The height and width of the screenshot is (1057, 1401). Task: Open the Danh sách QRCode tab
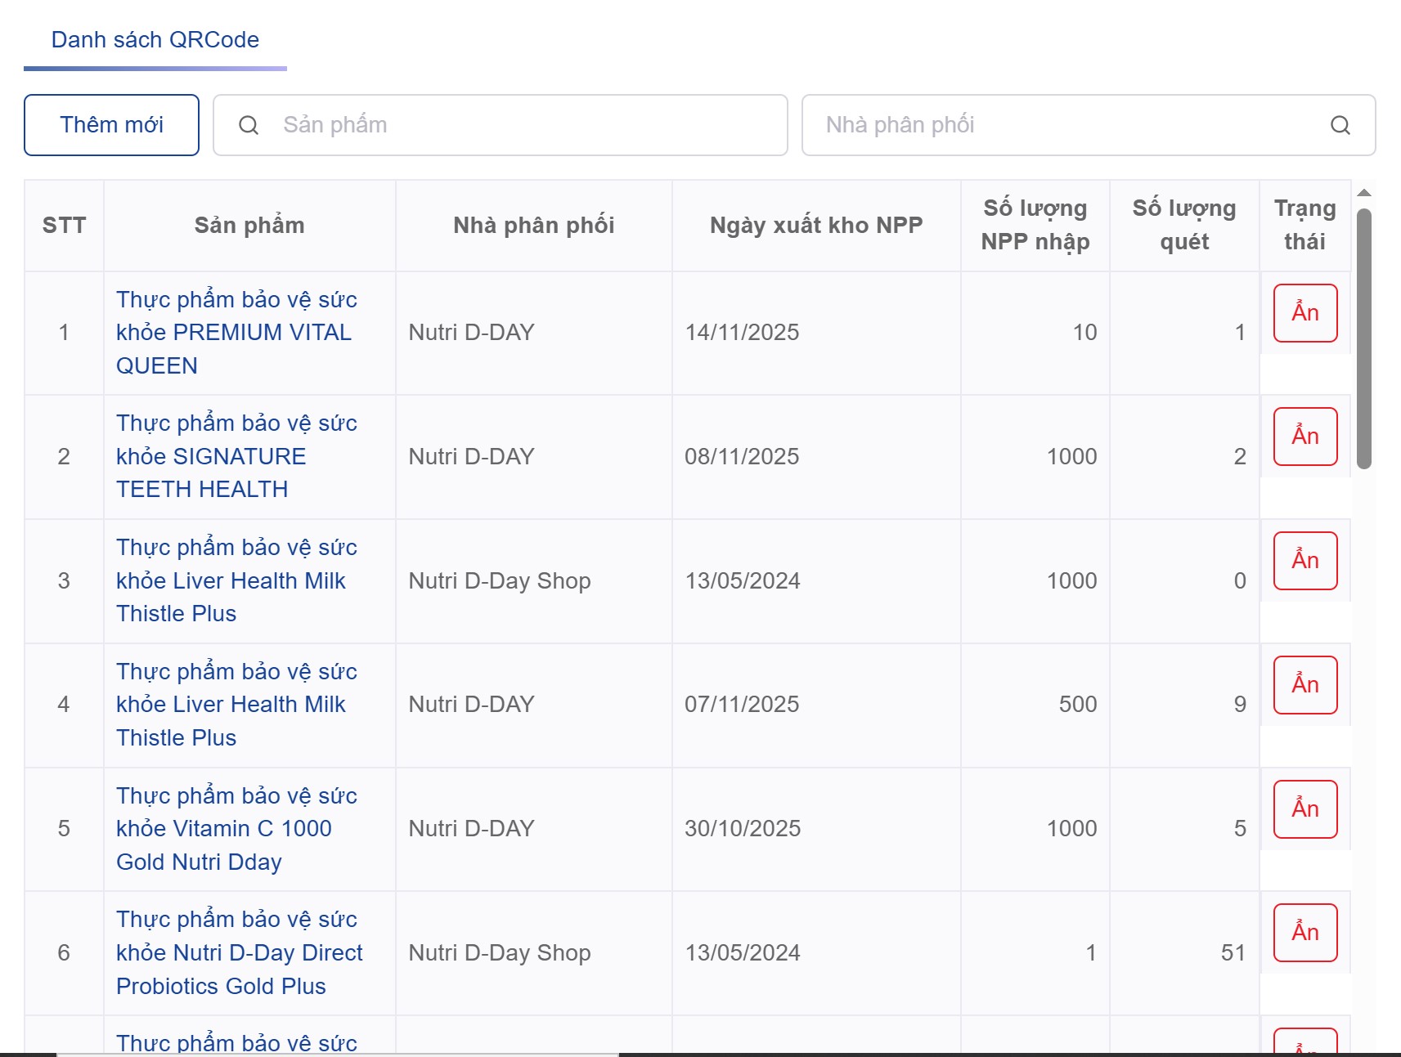tap(155, 40)
